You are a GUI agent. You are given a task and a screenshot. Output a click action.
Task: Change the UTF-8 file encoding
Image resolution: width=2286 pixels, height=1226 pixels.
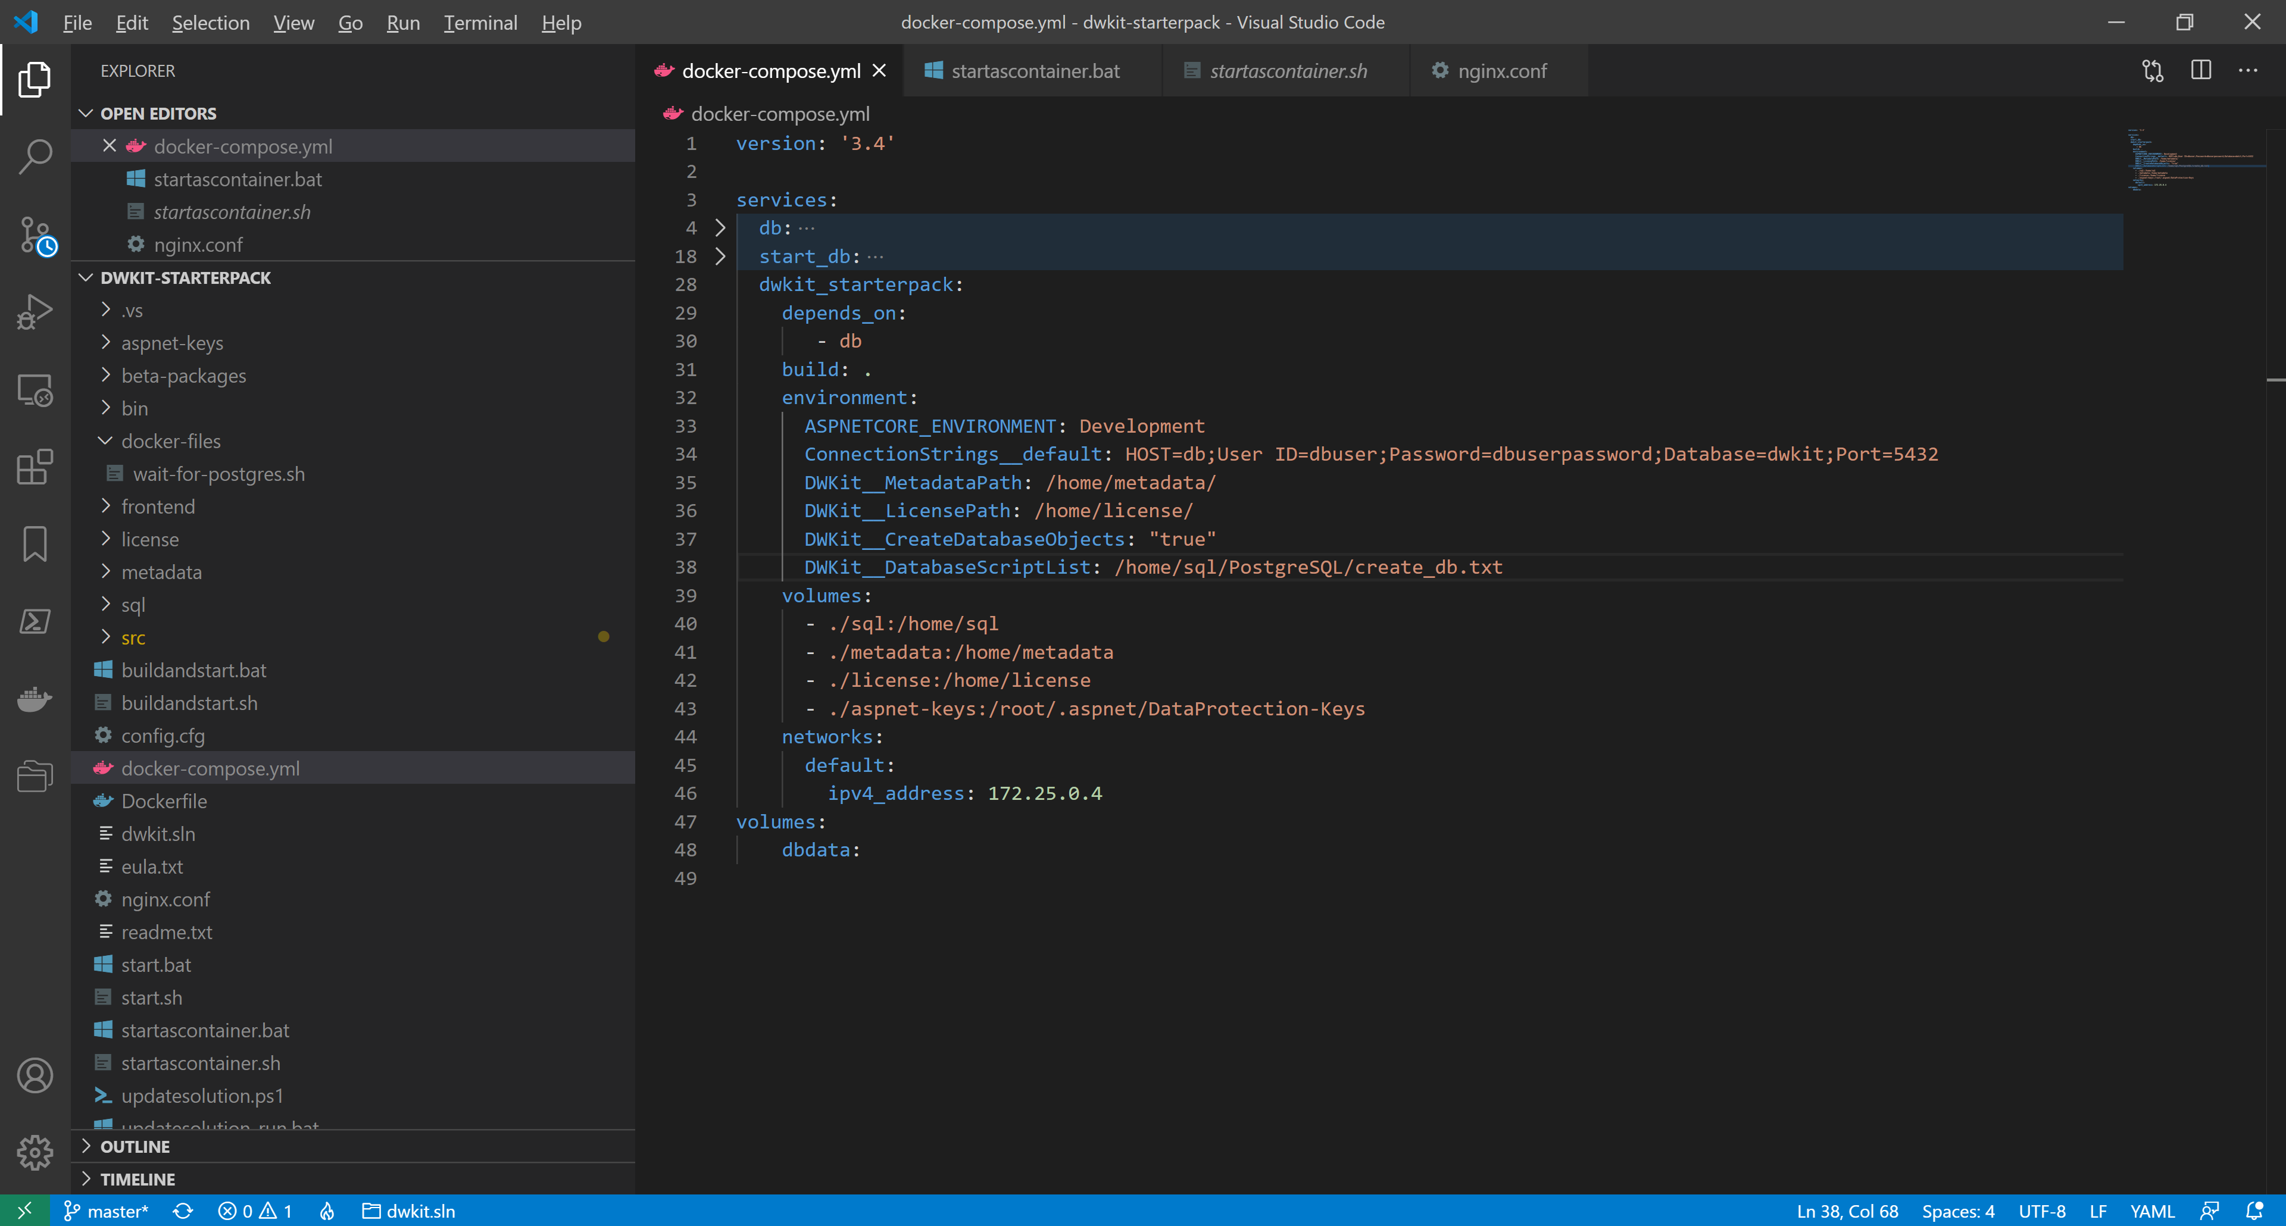click(x=2042, y=1211)
